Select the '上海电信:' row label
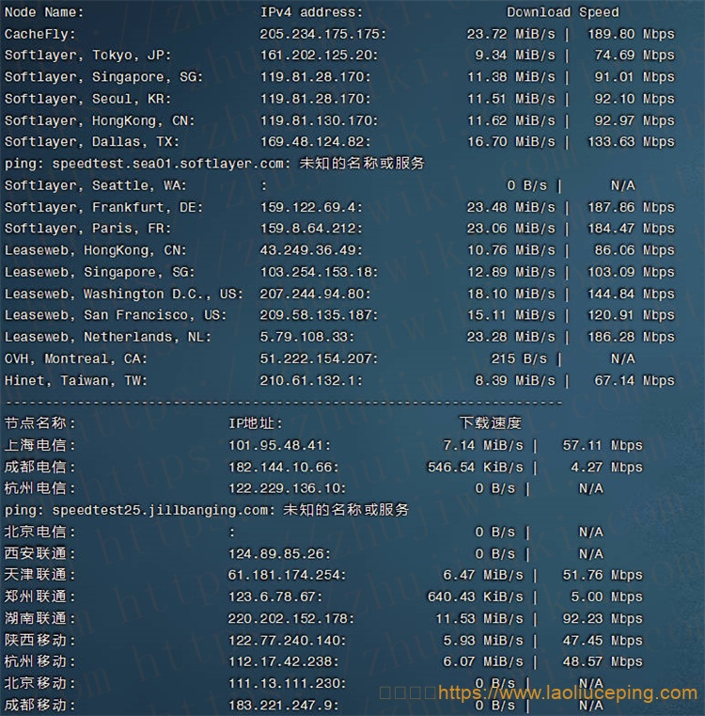Viewport: 705px width, 716px height. click(39, 445)
